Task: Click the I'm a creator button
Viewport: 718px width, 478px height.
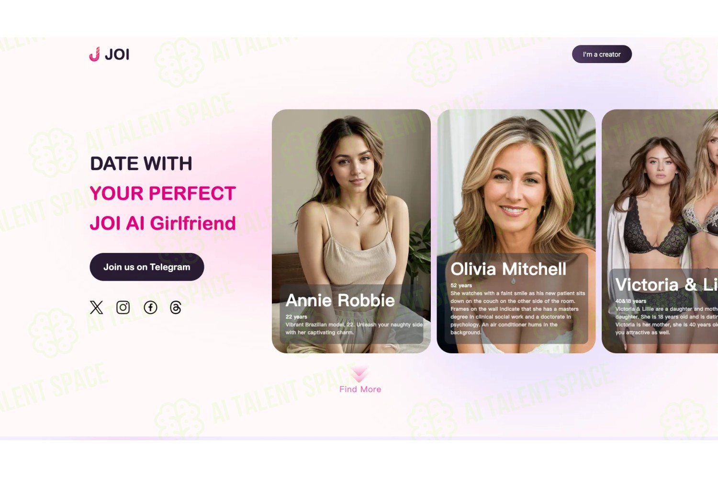Action: [x=602, y=54]
